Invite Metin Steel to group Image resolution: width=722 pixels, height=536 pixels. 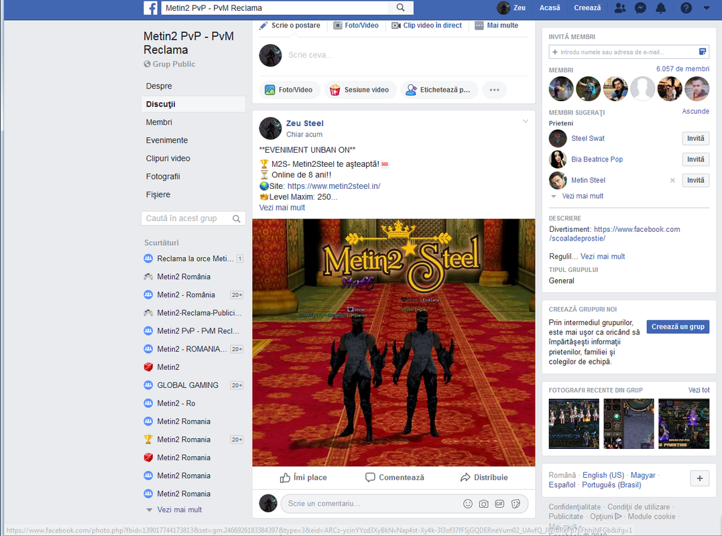pos(695,180)
